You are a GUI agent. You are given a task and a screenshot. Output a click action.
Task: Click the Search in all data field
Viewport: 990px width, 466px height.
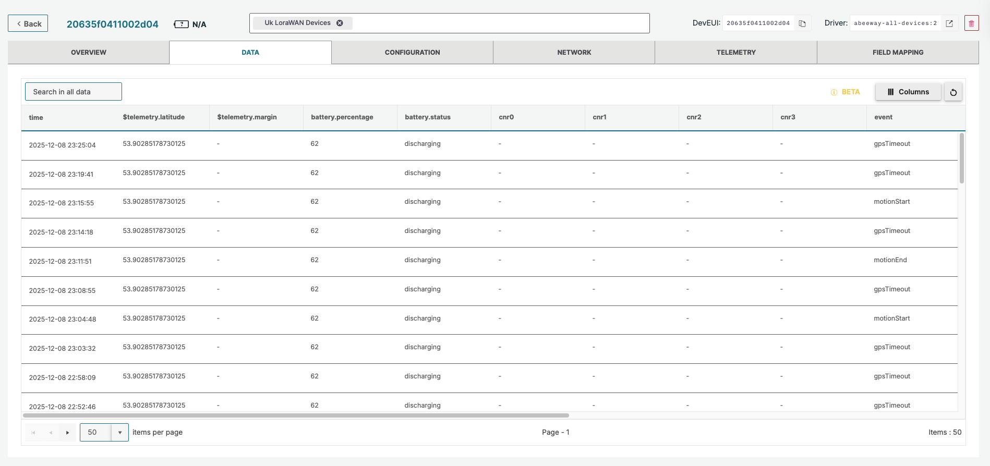click(x=74, y=92)
